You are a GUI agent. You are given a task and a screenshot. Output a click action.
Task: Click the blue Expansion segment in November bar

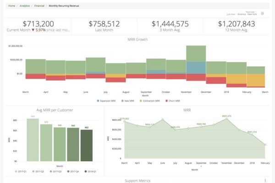[196, 68]
